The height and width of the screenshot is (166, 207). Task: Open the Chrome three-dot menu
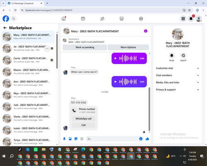(x=203, y=10)
